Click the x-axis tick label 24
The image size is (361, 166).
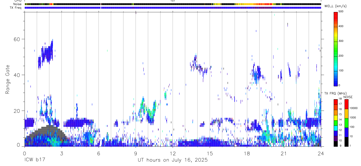click(321, 153)
